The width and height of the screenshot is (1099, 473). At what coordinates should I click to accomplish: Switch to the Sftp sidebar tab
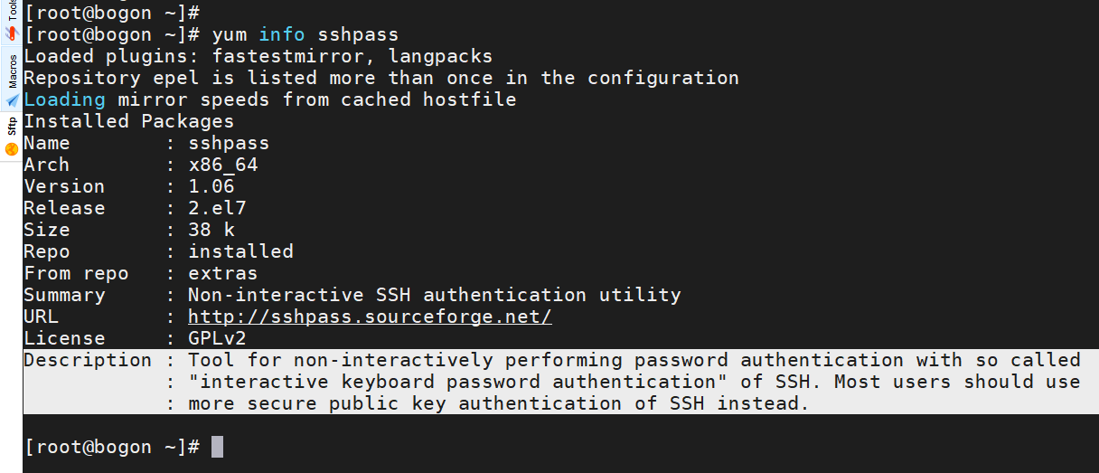(x=11, y=137)
